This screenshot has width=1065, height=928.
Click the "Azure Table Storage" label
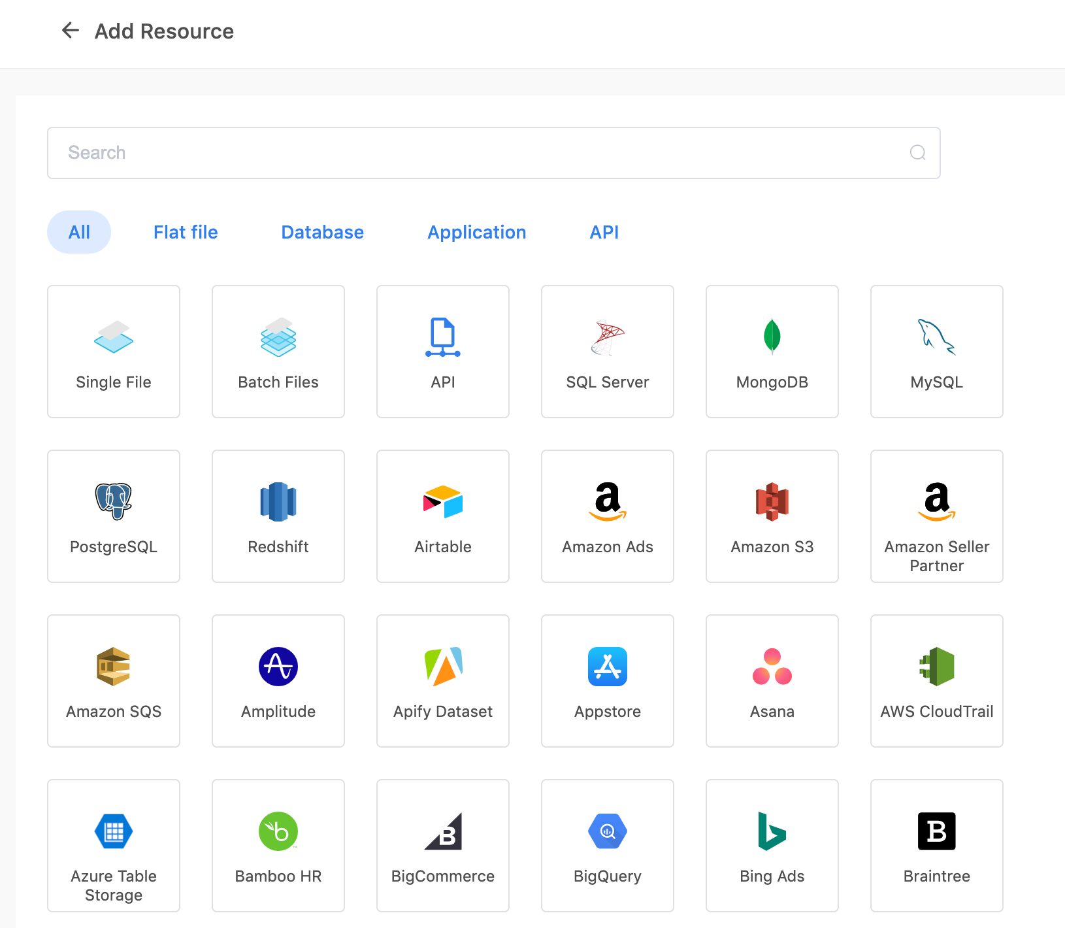click(114, 886)
